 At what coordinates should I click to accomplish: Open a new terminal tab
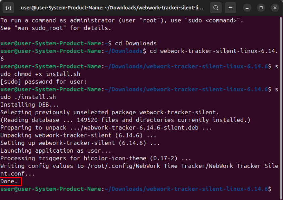coord(8,8)
